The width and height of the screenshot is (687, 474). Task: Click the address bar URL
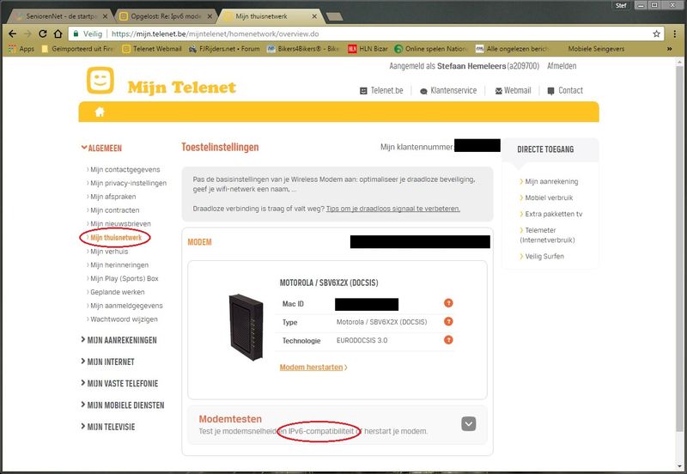[216, 33]
